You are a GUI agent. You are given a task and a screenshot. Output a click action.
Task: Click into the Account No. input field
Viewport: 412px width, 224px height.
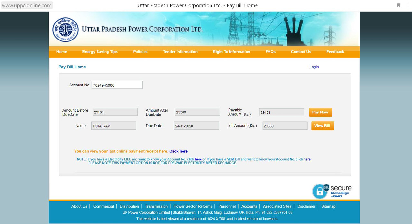117,85
